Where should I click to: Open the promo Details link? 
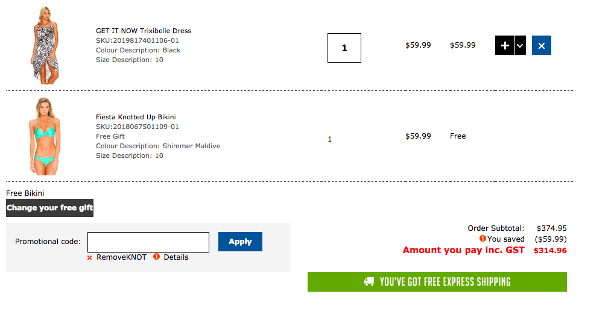click(x=176, y=257)
